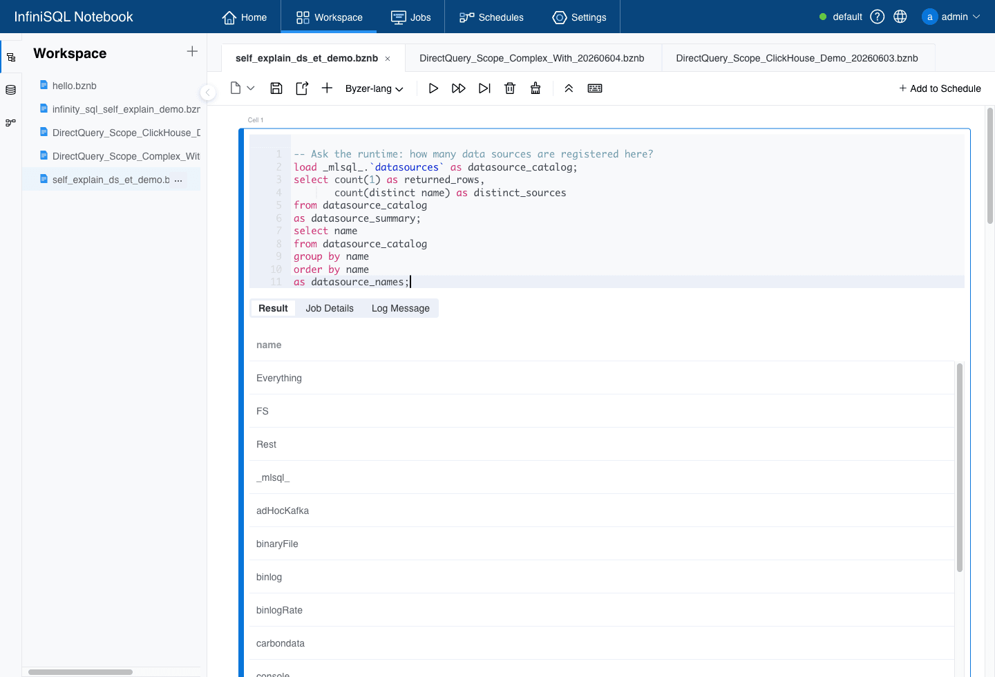Run all cells with double-arrow icon

pyautogui.click(x=459, y=88)
